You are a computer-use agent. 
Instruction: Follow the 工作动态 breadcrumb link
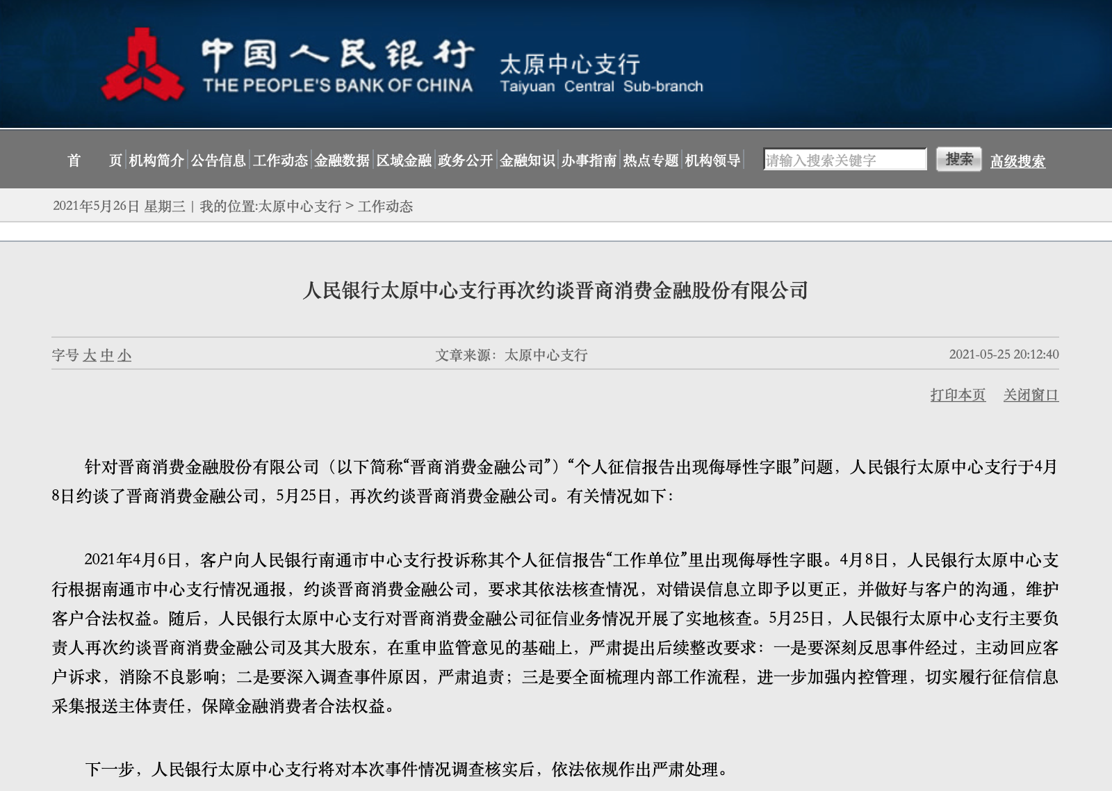click(385, 206)
